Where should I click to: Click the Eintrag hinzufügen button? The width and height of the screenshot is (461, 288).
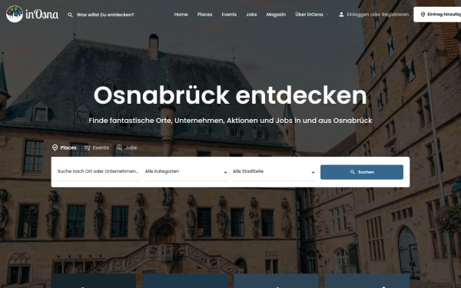tap(437, 15)
